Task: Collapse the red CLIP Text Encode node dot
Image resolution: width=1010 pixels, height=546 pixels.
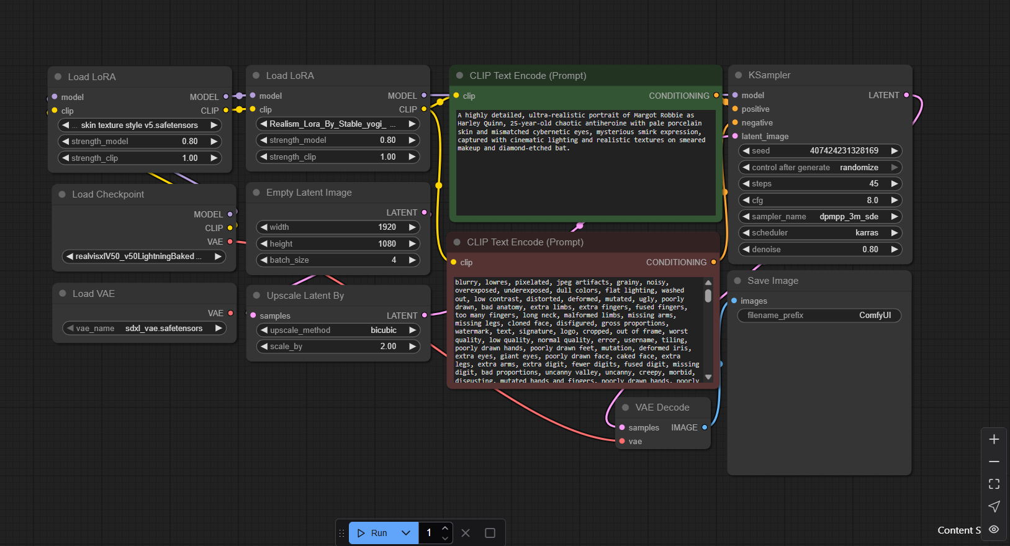Action: click(x=457, y=242)
